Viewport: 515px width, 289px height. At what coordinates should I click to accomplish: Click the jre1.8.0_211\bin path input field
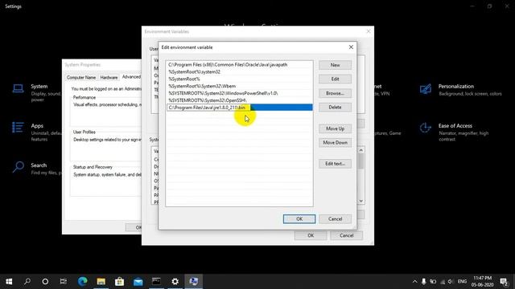click(x=208, y=108)
